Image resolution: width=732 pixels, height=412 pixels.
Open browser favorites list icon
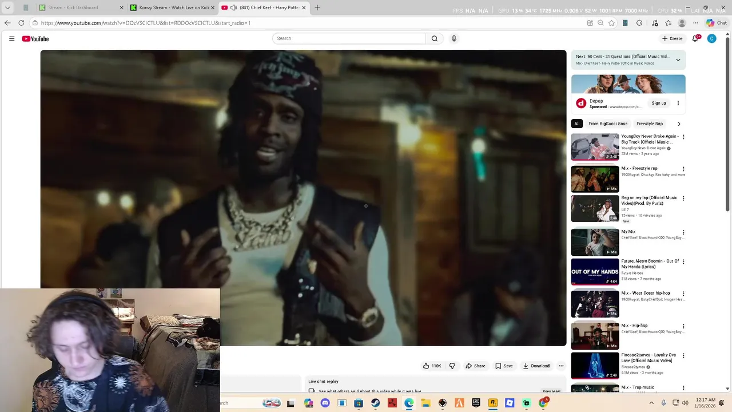(668, 23)
